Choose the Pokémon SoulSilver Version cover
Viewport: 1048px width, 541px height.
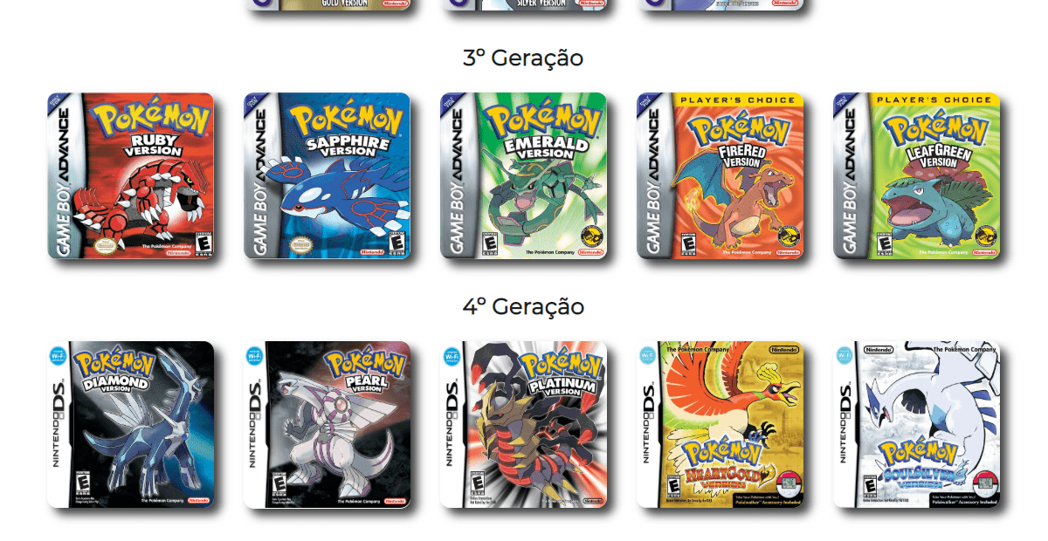coord(917,425)
